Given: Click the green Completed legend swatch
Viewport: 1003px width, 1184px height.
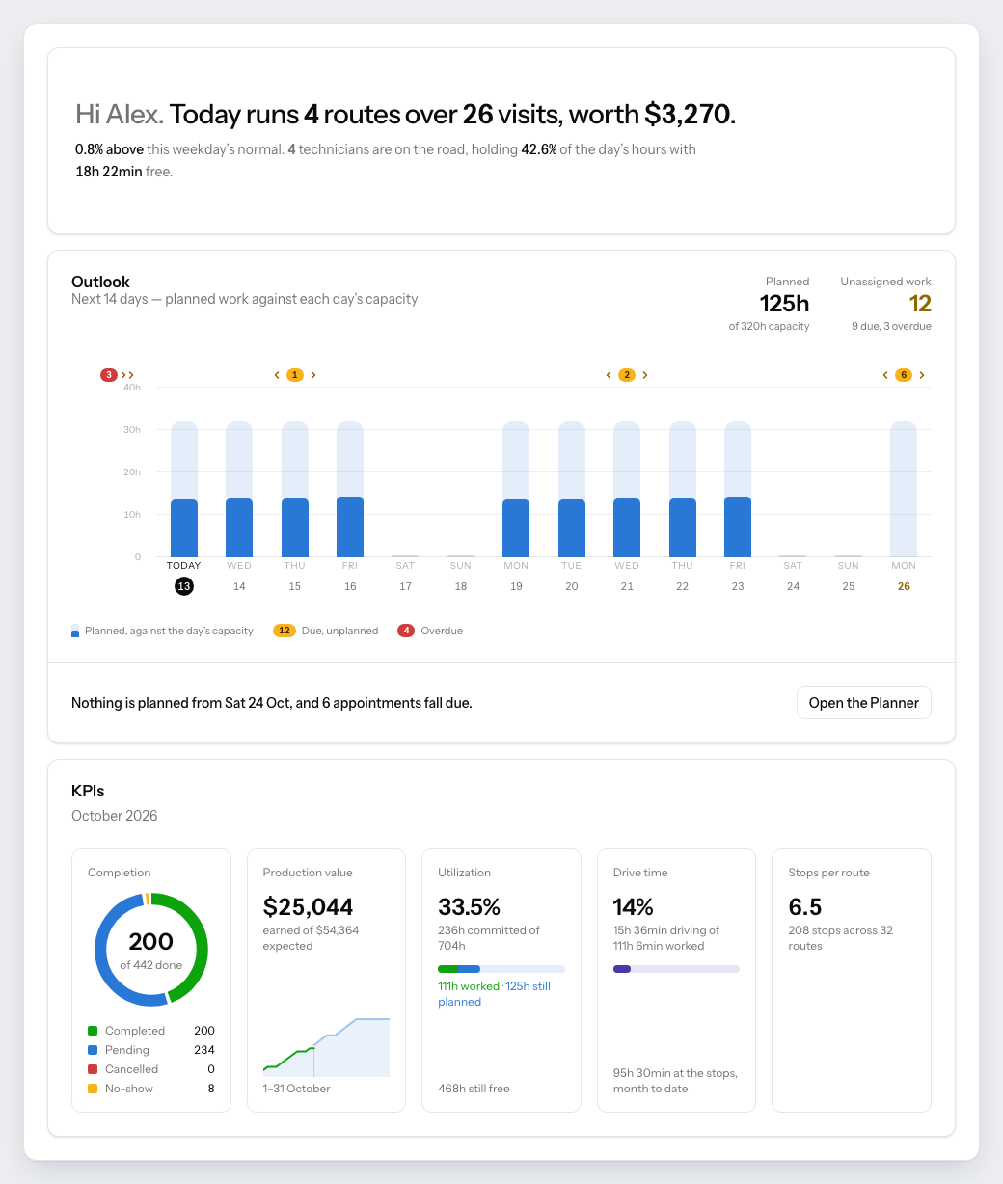Looking at the screenshot, I should pyautogui.click(x=93, y=1031).
